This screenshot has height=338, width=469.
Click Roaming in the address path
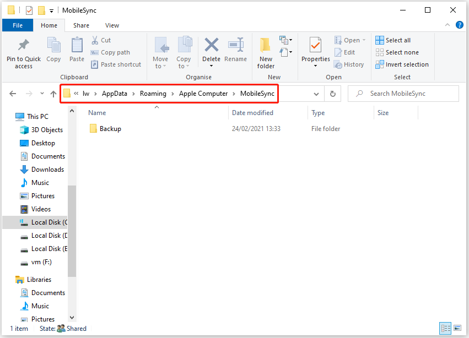153,94
